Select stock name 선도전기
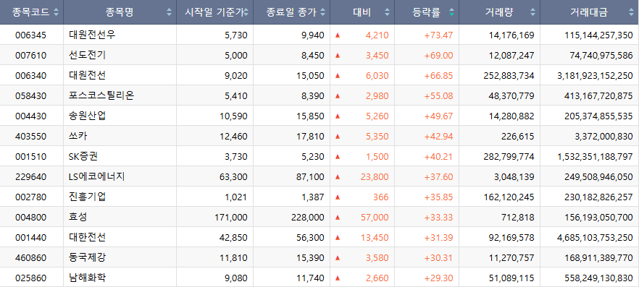This screenshot has height=287, width=639. (x=88, y=55)
